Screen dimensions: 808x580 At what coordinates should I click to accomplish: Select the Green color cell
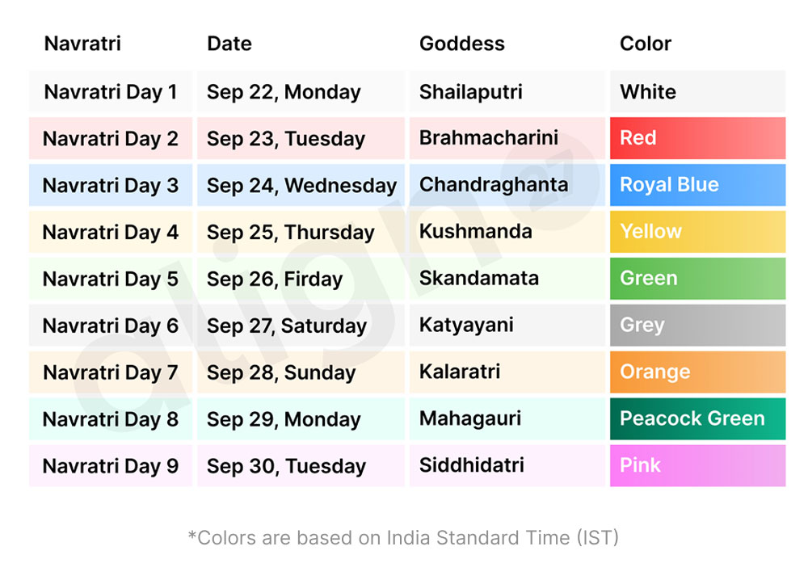click(x=697, y=279)
